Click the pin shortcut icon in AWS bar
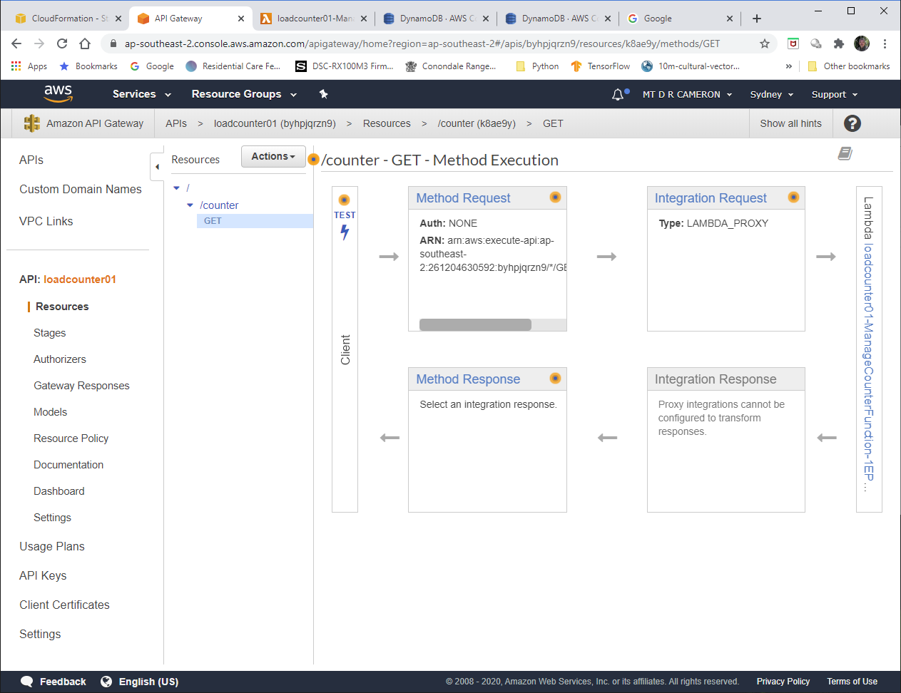 click(323, 94)
